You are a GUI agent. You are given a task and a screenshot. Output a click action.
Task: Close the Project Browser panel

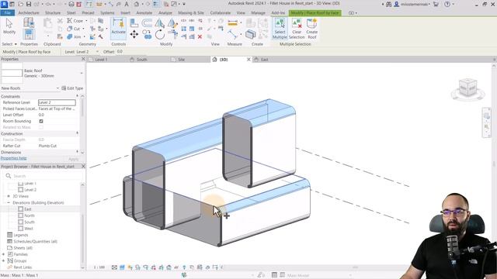click(83, 167)
